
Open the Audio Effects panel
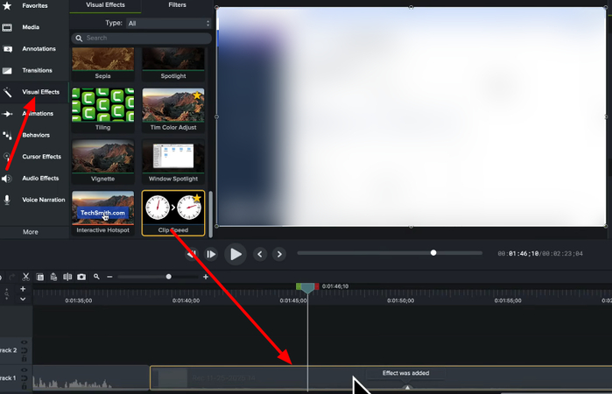[34, 179]
